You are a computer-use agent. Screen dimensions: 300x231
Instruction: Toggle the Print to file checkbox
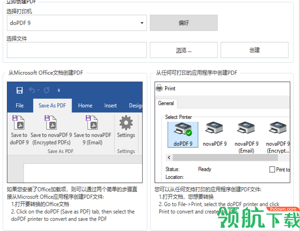272,169
